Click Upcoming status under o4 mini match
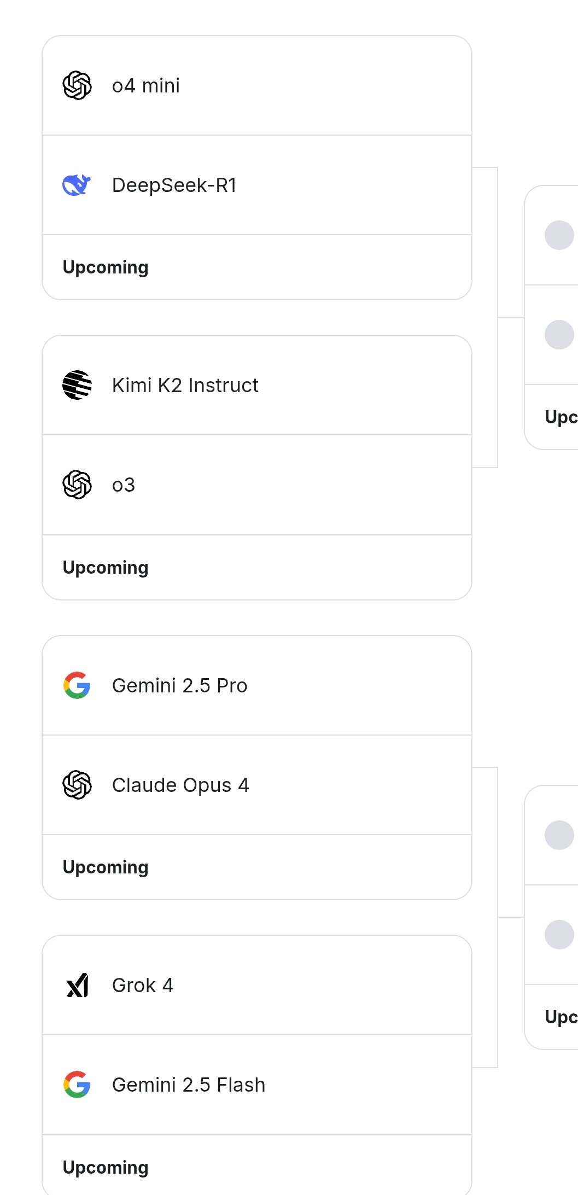The width and height of the screenshot is (578, 1195). [106, 267]
